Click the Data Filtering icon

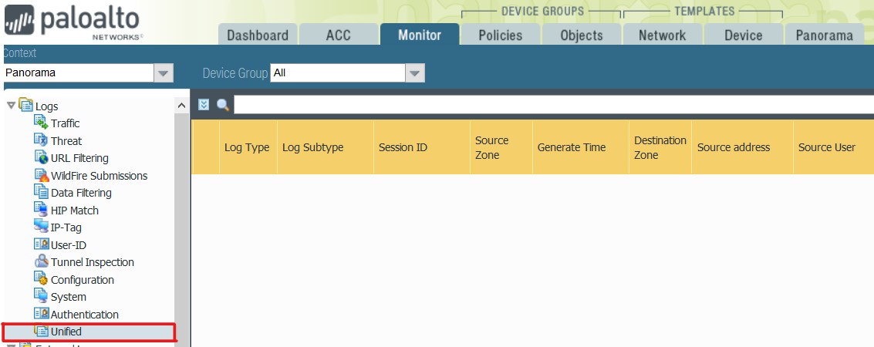pyautogui.click(x=41, y=193)
